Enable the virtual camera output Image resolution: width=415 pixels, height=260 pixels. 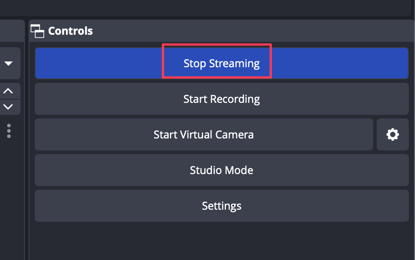pos(203,134)
